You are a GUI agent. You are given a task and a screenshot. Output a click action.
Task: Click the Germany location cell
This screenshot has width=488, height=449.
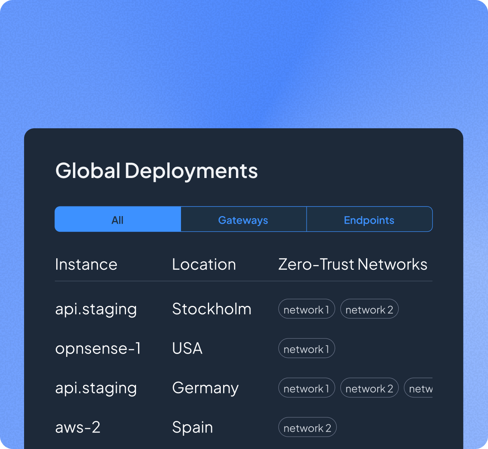pos(205,388)
